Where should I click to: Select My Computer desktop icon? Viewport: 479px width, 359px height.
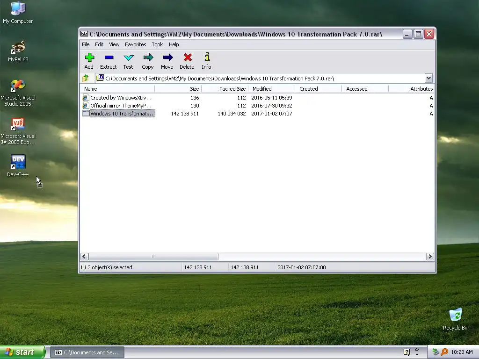click(18, 13)
